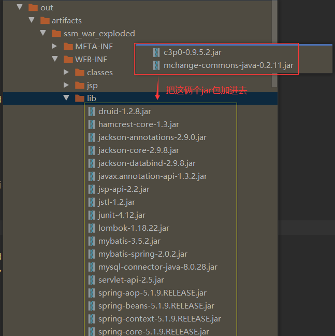
Task: Click jar icon beside jstl-1.2.jar
Action: click(x=92, y=202)
